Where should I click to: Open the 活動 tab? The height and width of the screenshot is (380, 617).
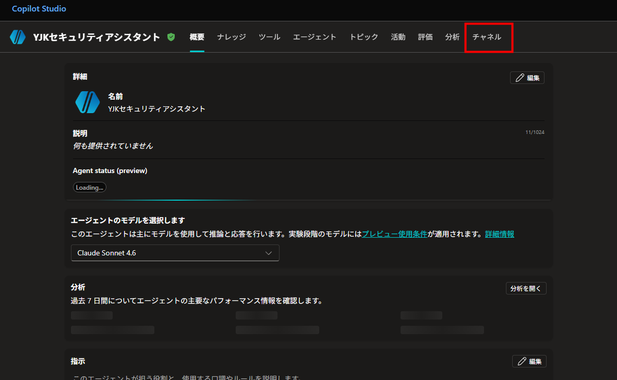click(398, 37)
